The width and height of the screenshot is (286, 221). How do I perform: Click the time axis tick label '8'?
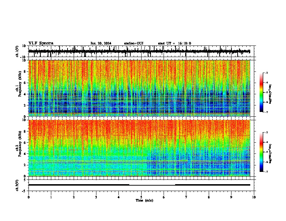click(209, 197)
